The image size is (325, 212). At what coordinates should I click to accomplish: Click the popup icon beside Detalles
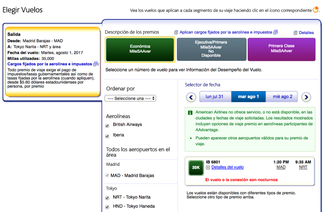point(295,33)
